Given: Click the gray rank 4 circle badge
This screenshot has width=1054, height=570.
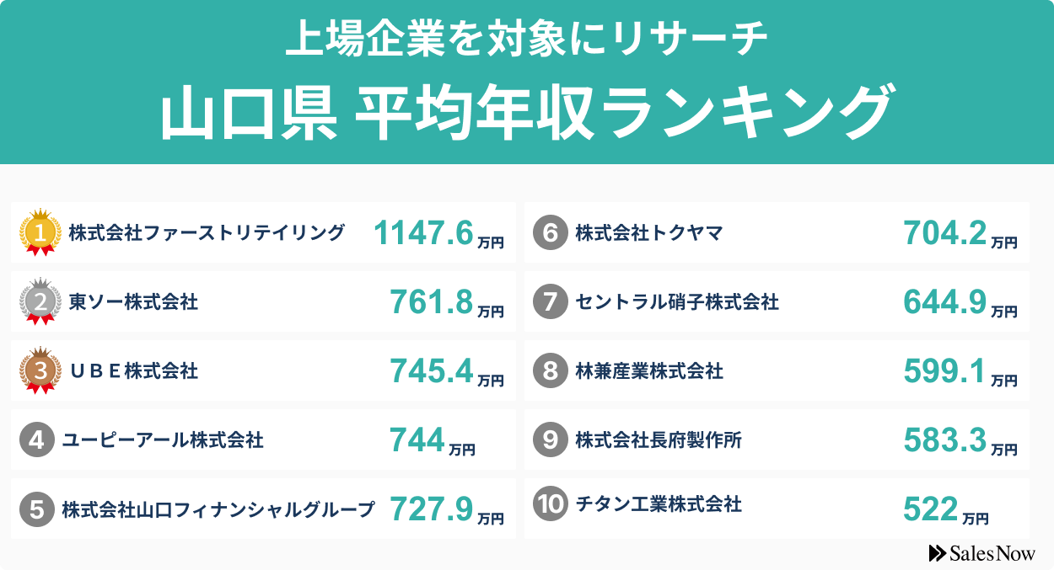Looking at the screenshot, I should pos(36,439).
